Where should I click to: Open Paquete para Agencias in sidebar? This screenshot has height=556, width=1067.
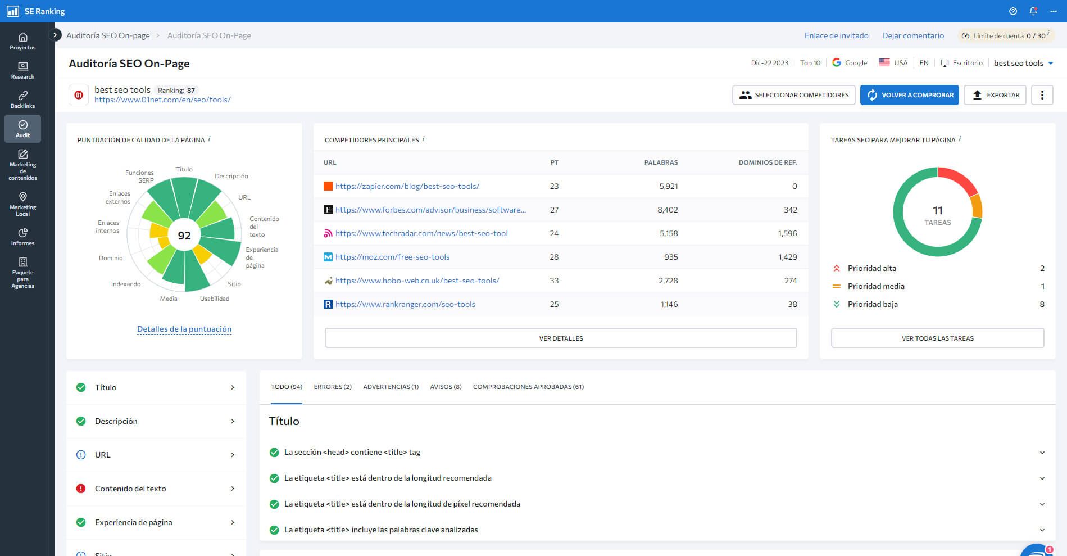(22, 273)
